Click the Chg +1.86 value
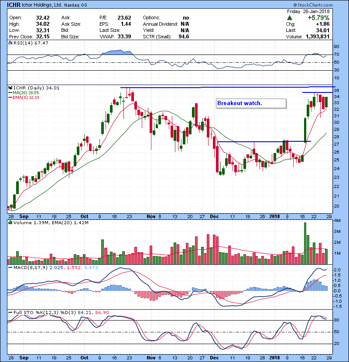The height and width of the screenshot is (362, 349). [323, 24]
